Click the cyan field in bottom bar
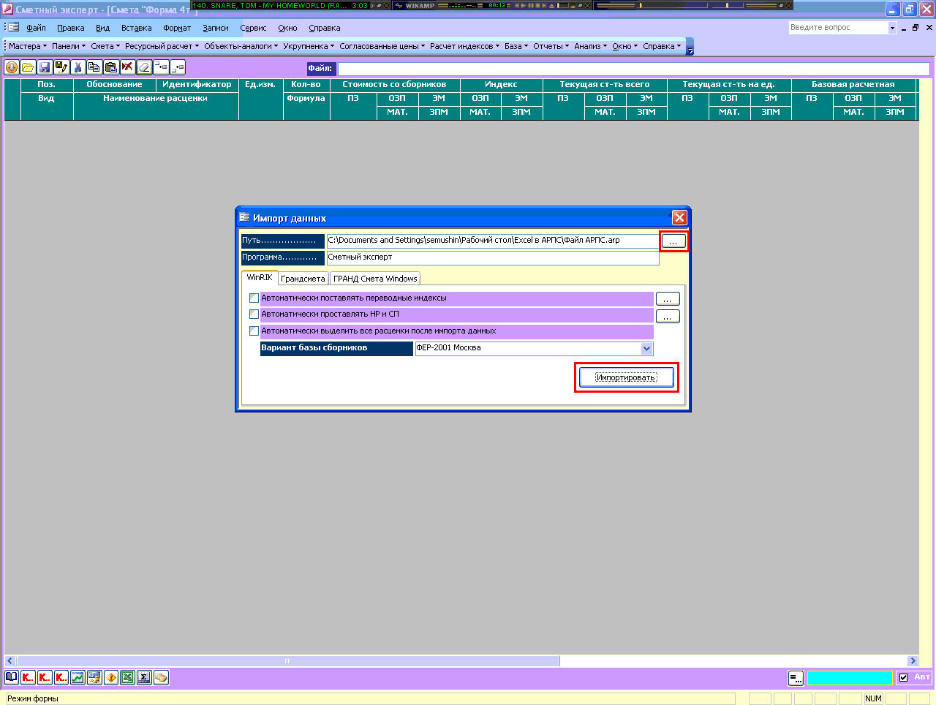Screen dimensions: 936x705 (850, 678)
